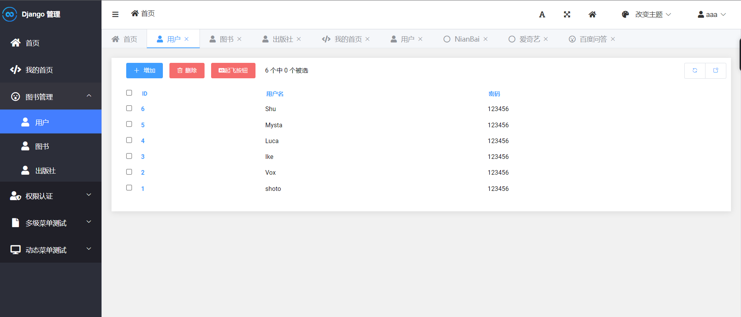
Task: Click the username cell 'Shu'
Action: [271, 109]
